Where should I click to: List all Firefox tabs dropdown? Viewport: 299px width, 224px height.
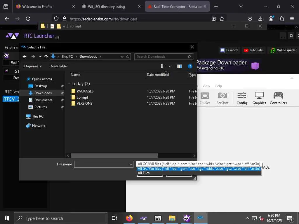(241, 6)
